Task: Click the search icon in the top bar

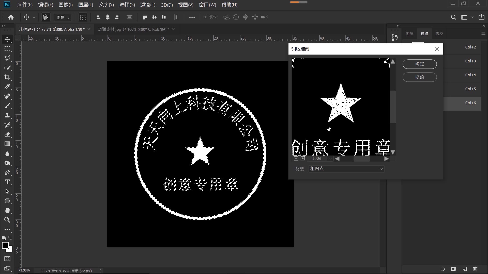Action: (x=453, y=17)
